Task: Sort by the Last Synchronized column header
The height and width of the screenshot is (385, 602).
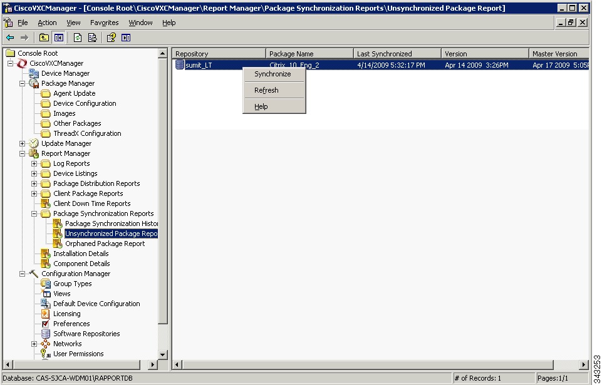Action: click(x=397, y=54)
